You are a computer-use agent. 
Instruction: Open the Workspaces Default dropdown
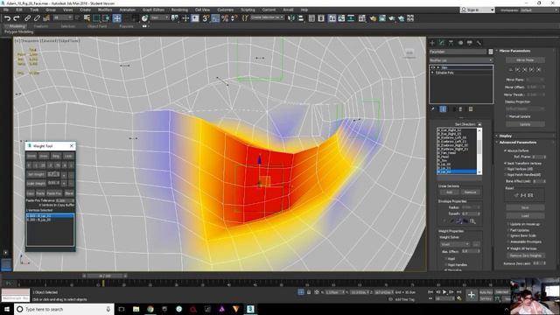click(x=538, y=10)
